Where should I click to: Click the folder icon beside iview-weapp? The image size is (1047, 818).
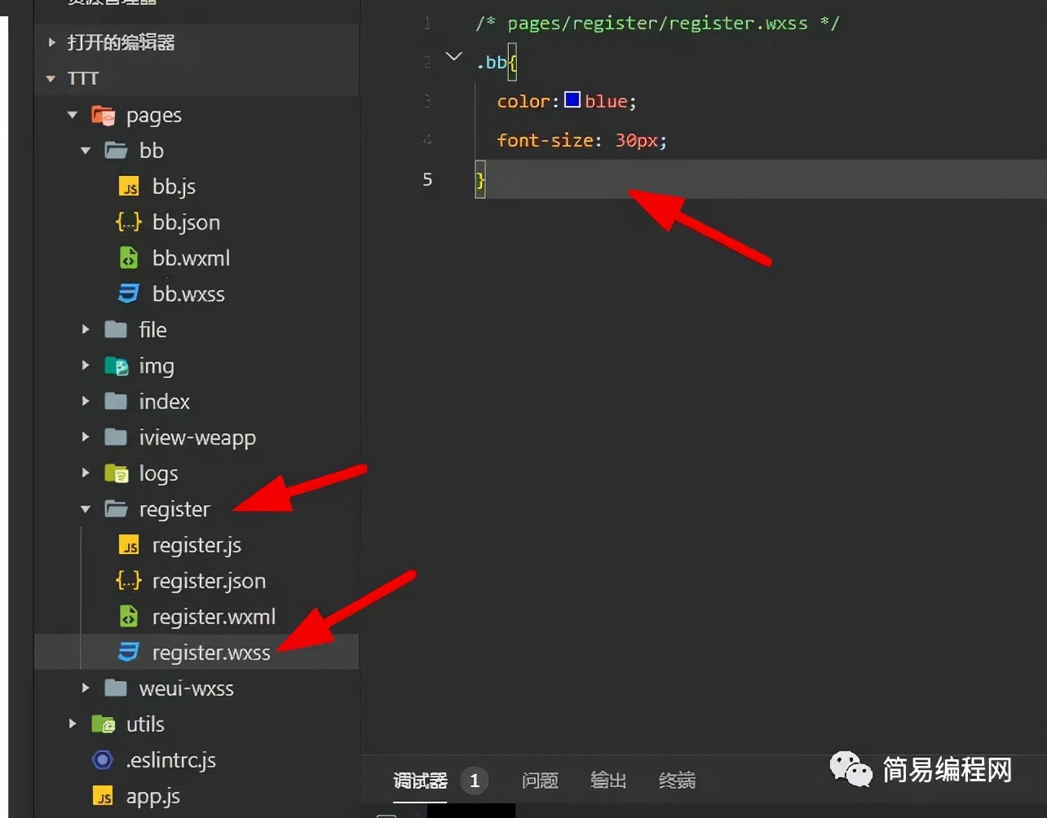click(117, 438)
